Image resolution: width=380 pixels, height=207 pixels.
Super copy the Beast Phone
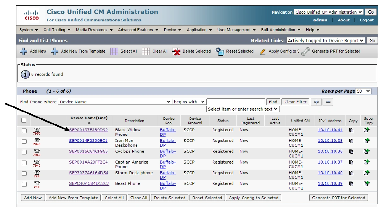coord(366,184)
